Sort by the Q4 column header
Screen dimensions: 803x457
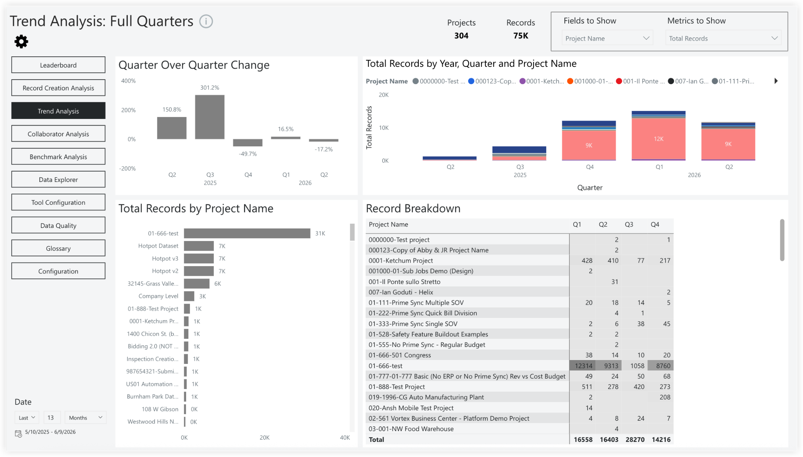[655, 224]
